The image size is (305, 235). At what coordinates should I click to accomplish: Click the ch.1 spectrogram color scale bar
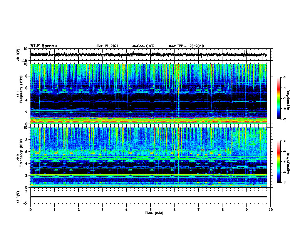[278, 98]
